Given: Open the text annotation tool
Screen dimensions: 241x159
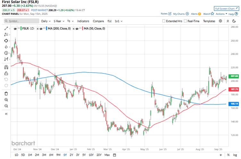Looking at the screenshot, I should (x=6, y=35).
